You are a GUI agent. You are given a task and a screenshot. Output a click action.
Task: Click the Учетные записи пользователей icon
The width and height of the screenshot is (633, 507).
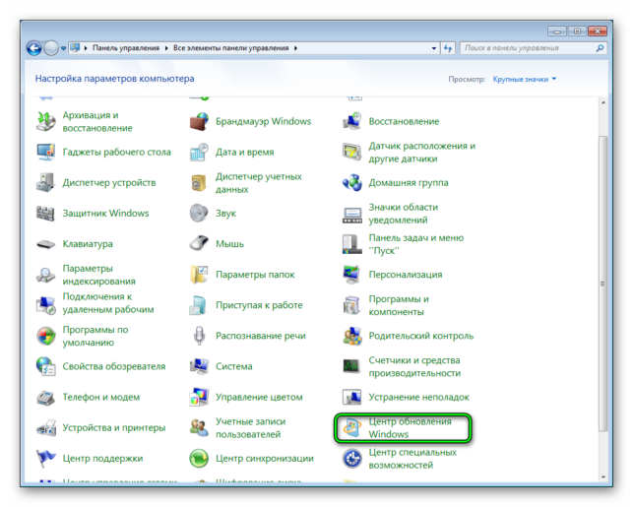pyautogui.click(x=199, y=428)
